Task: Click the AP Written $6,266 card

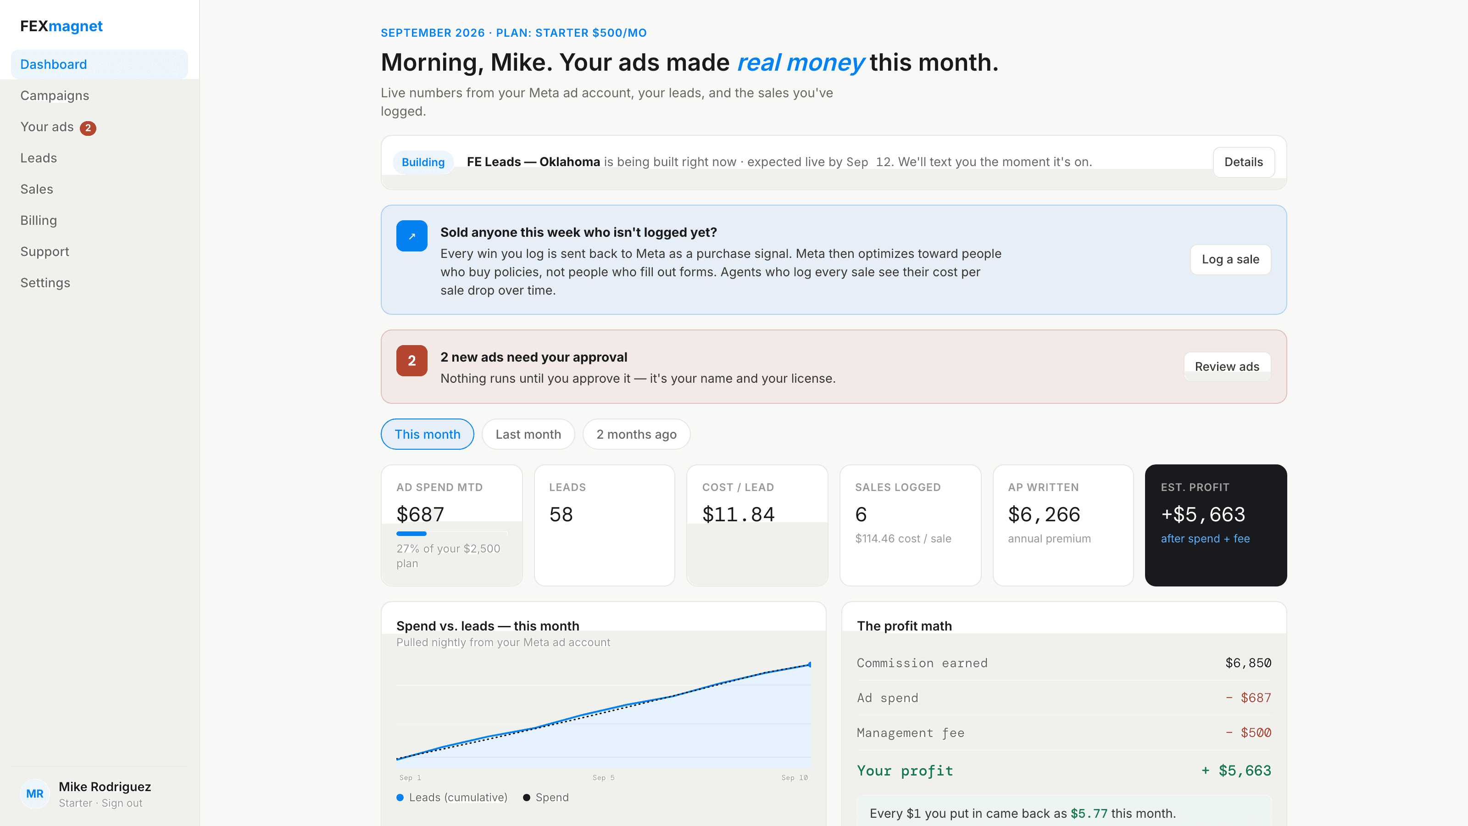Action: (x=1063, y=525)
